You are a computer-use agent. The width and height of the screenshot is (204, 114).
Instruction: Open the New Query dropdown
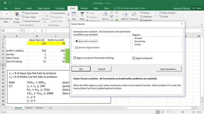tap(17, 17)
